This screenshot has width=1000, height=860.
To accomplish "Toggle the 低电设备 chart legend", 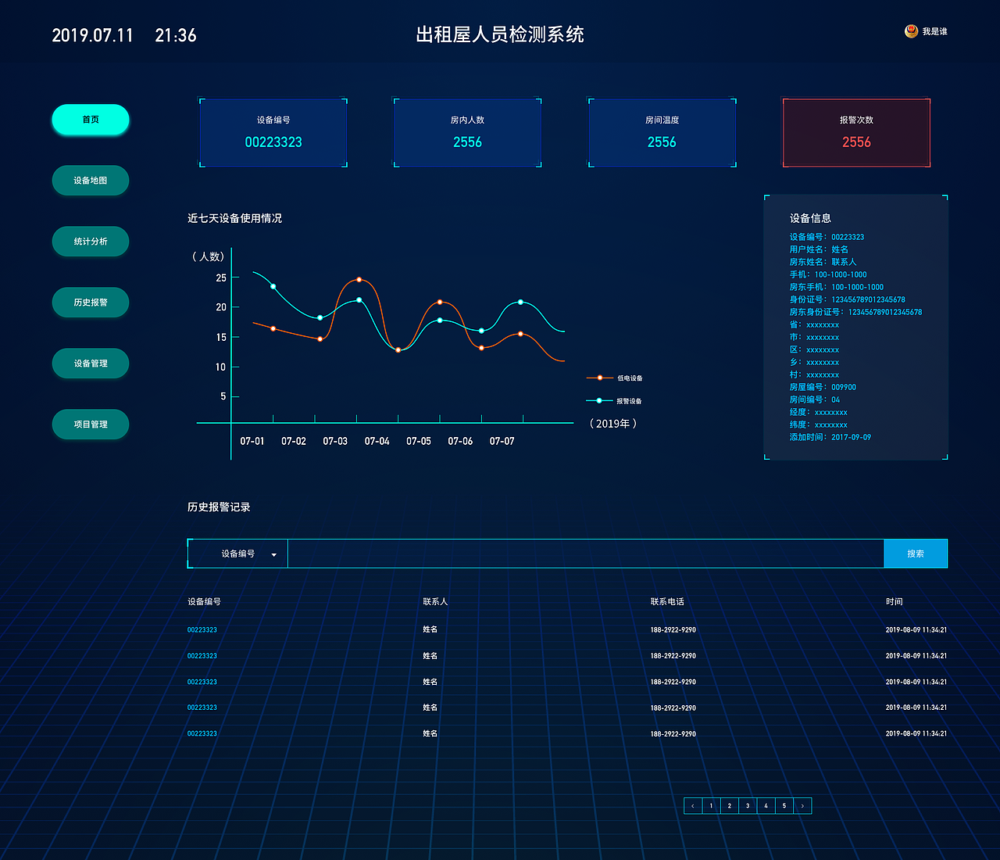I will tap(615, 378).
